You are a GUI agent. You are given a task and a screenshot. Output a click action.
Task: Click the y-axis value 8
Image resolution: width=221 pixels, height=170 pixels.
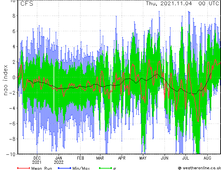[x=14, y=16]
